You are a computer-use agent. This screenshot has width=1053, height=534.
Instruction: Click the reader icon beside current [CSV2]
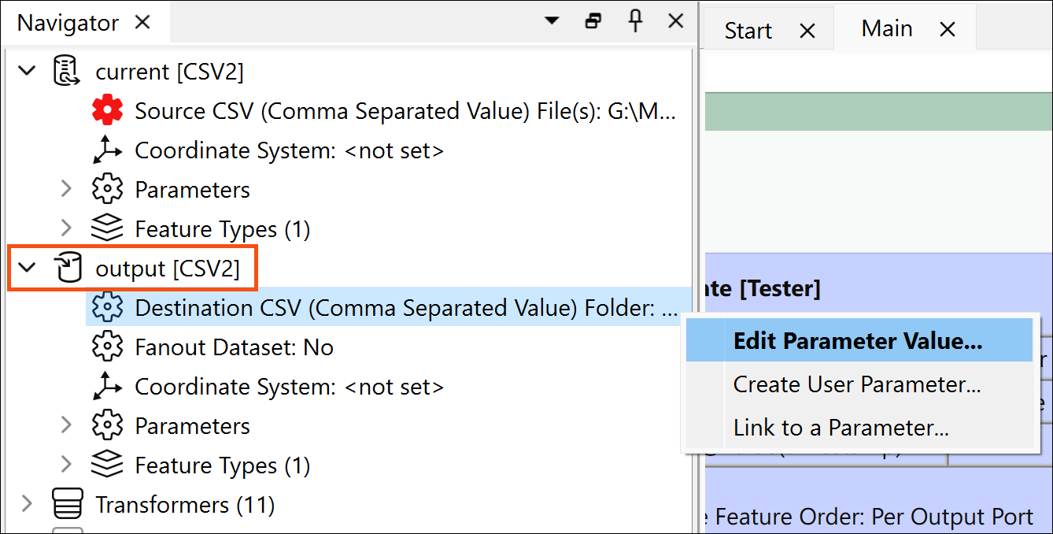pos(67,71)
